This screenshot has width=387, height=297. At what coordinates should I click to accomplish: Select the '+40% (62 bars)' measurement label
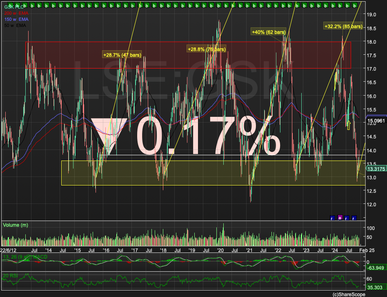click(269, 32)
